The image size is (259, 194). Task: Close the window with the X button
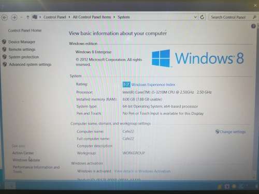255,6
